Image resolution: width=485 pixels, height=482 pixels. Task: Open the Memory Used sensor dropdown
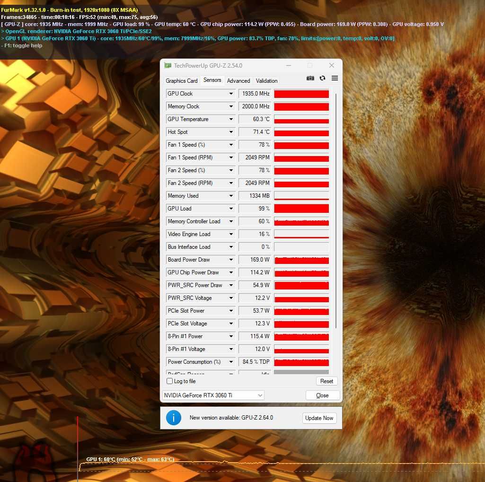[x=231, y=196]
